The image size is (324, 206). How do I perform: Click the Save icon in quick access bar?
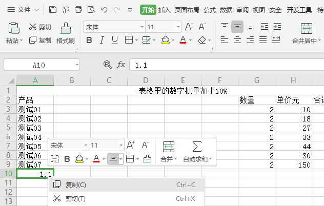53,10
